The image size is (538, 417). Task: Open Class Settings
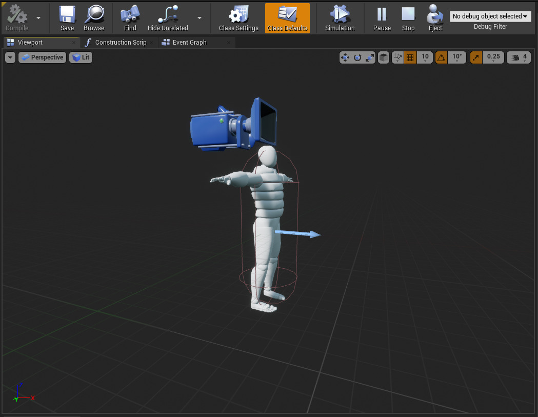click(238, 17)
